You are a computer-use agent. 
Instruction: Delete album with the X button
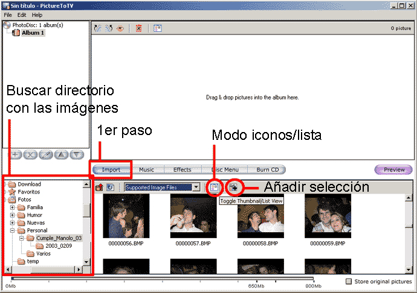pos(30,154)
